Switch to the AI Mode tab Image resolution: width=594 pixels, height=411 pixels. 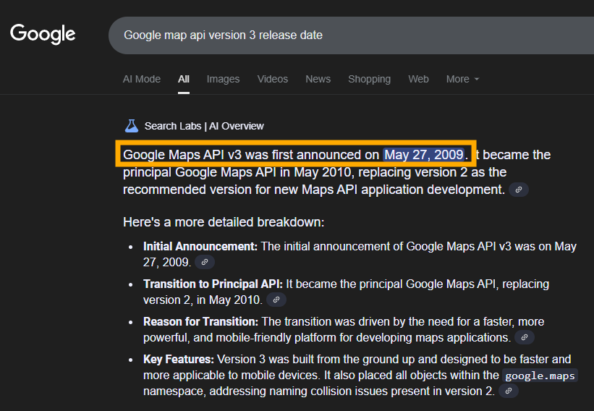click(142, 79)
